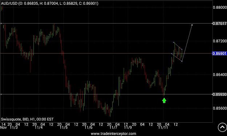Click the 0.88000 price axis label

tap(220, 7)
